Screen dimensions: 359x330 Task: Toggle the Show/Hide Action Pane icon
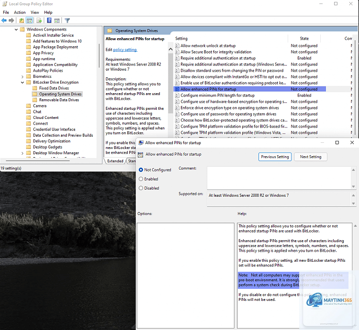click(57, 21)
